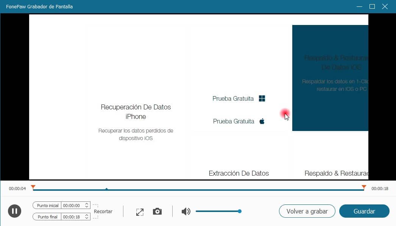Focus the end time field 00:00:18
The width and height of the screenshot is (396, 226).
(x=72, y=217)
